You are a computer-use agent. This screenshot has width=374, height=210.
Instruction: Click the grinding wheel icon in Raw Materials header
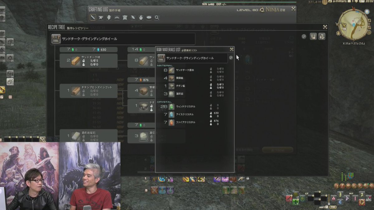click(161, 58)
